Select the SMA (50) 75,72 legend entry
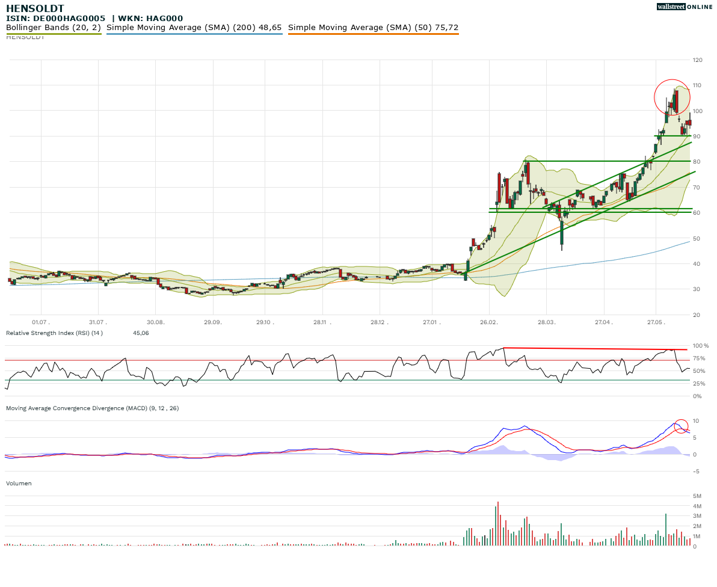717x587 pixels. click(x=373, y=28)
